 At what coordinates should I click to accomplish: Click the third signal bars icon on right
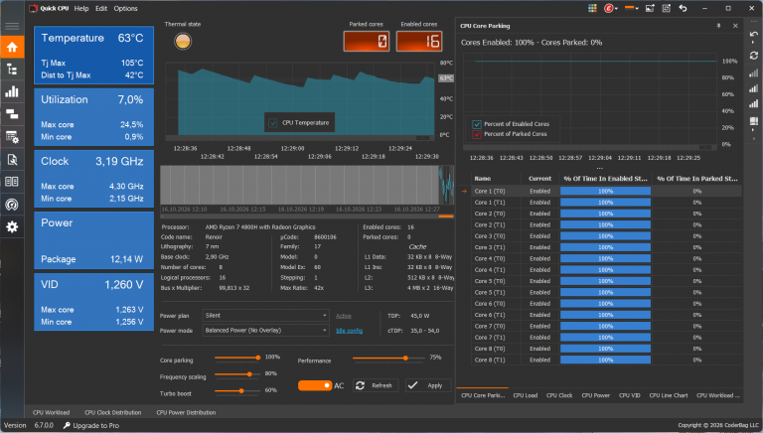754,103
